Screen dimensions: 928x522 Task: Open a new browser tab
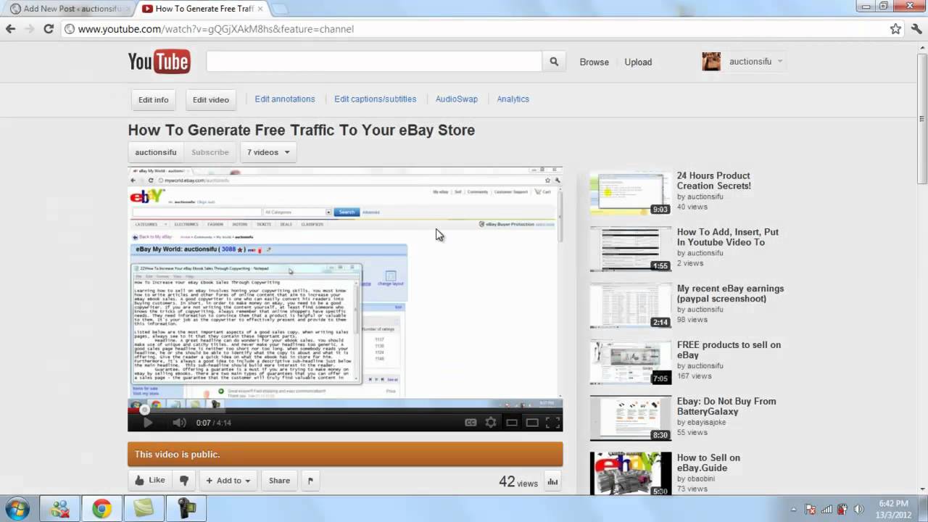(280, 9)
